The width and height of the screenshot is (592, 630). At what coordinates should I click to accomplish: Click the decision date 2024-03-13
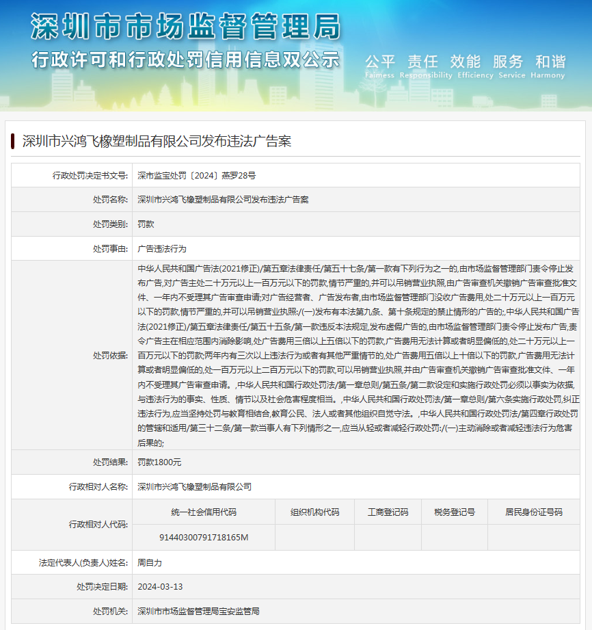coord(160,587)
